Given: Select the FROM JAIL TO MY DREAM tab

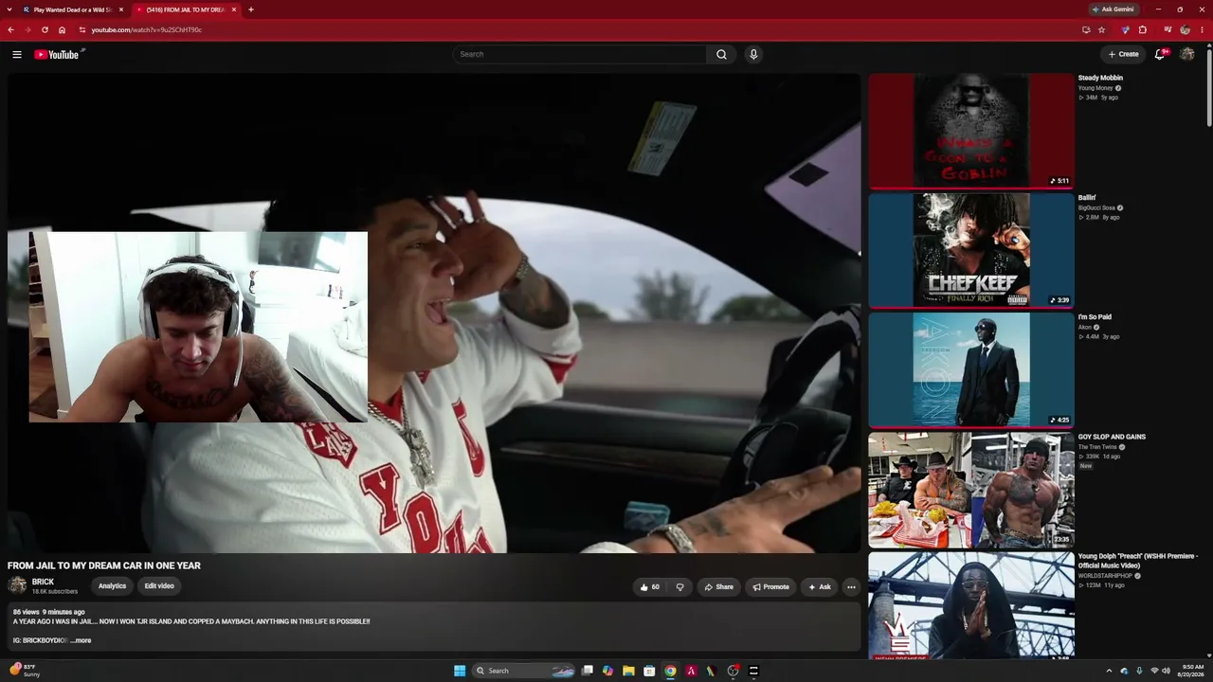Looking at the screenshot, I should [186, 9].
